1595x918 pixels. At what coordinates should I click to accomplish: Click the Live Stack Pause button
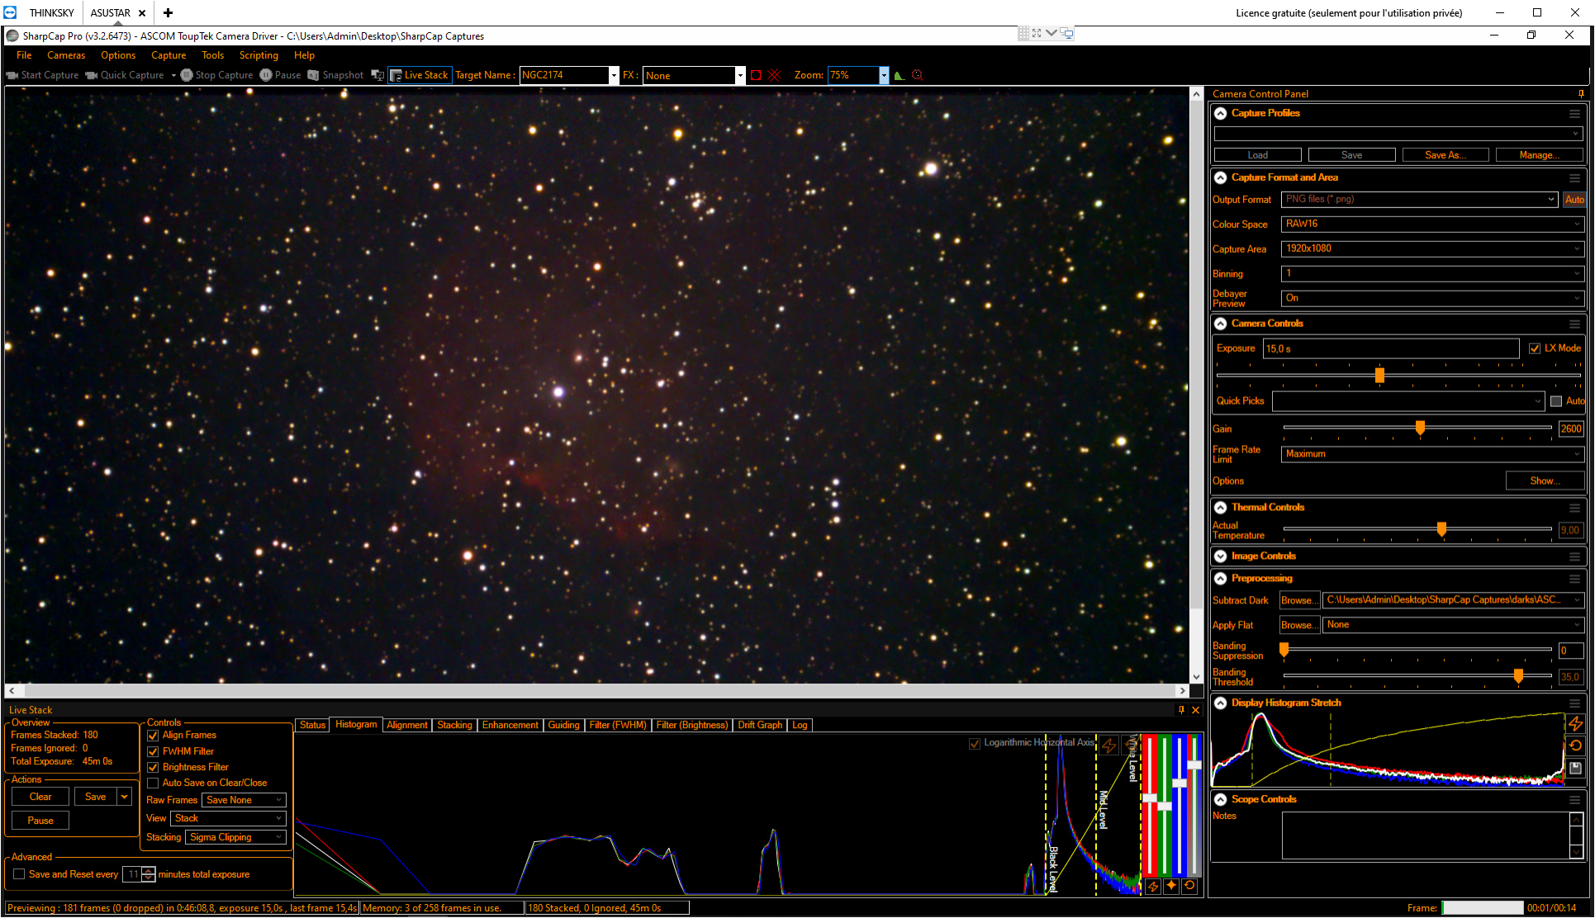[40, 821]
